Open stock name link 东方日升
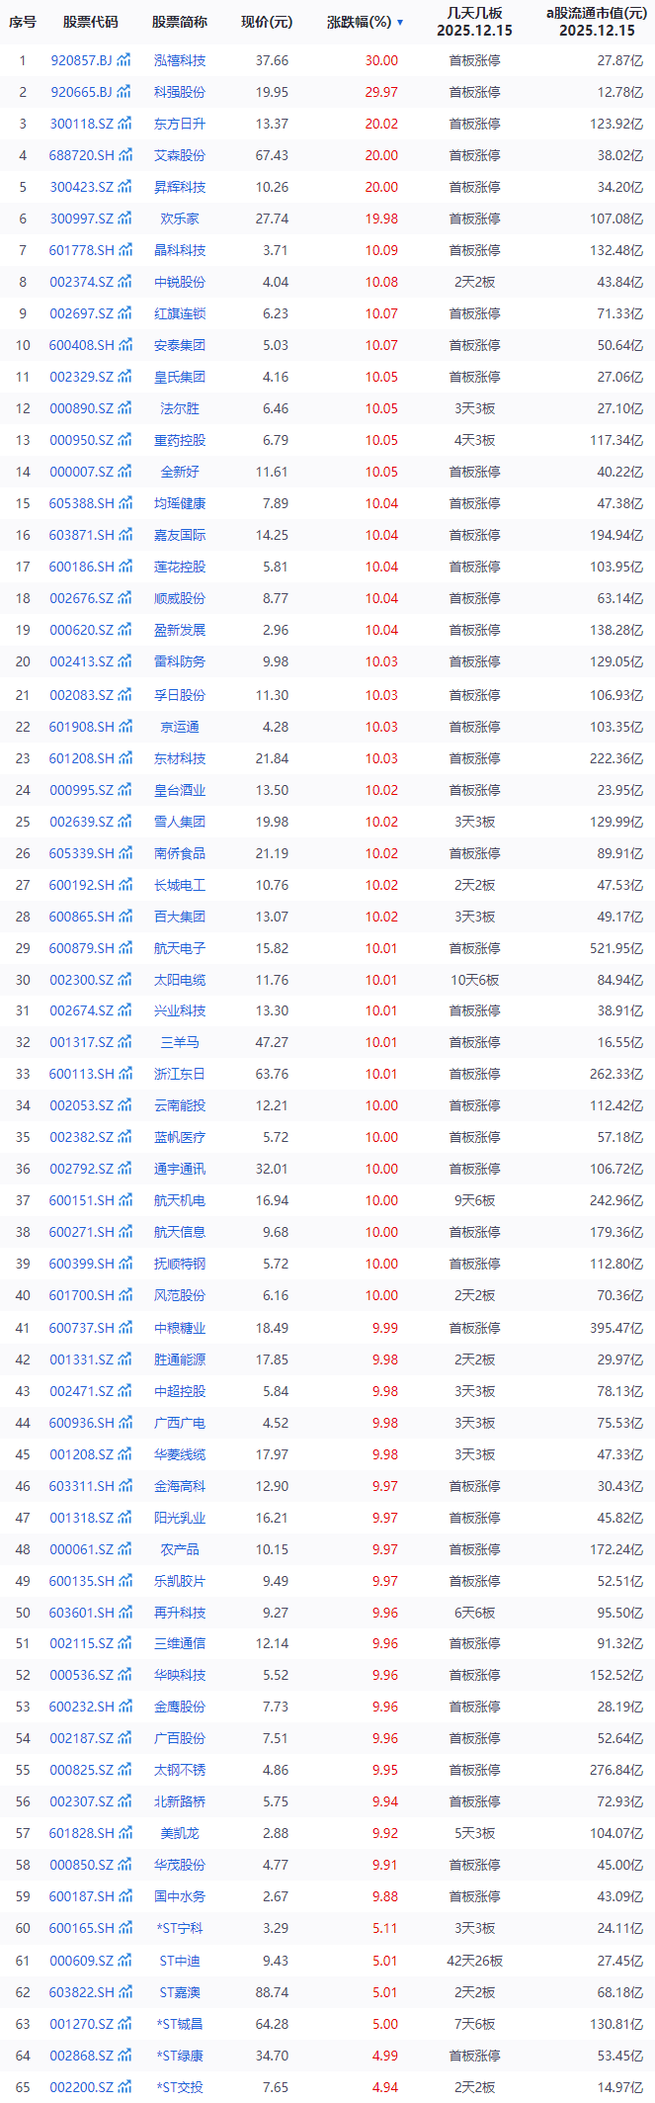655x2103 pixels. point(180,125)
